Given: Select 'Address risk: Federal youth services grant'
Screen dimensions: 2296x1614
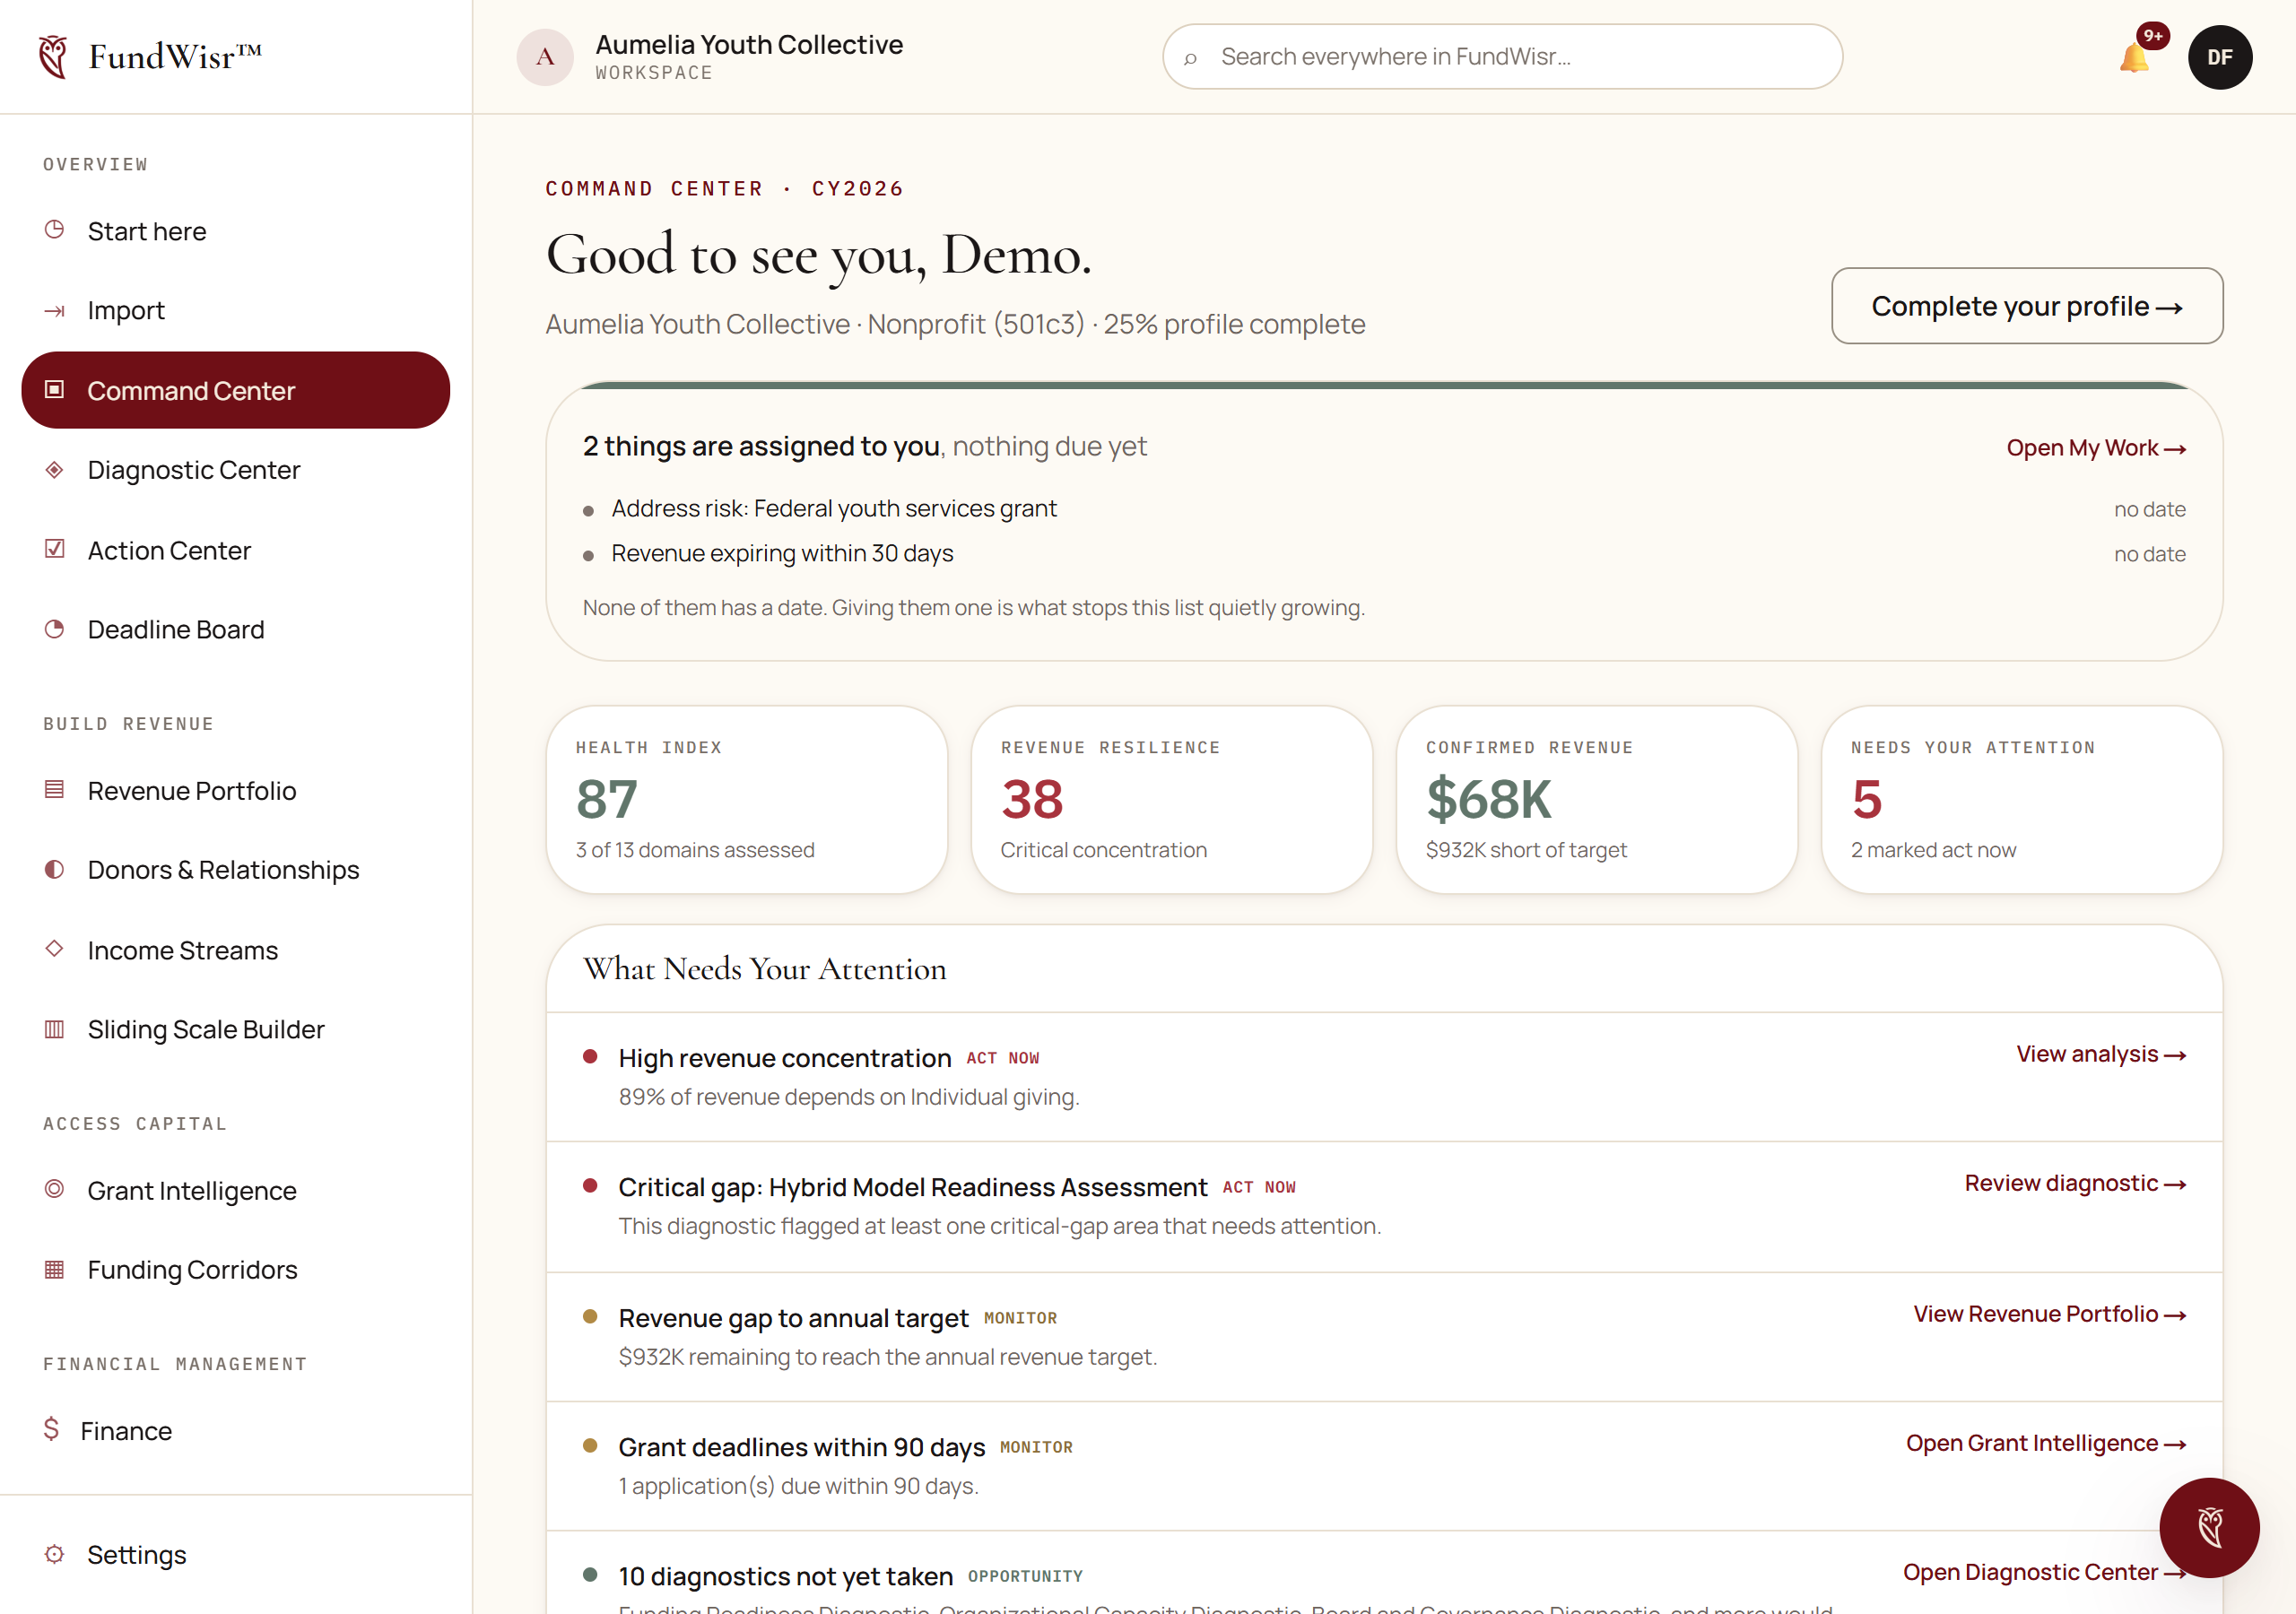Looking at the screenshot, I should point(834,509).
